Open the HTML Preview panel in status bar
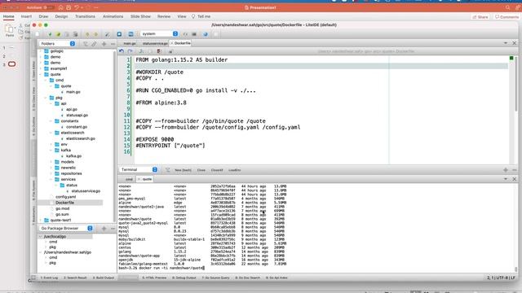522x293 pixels. (x=154, y=278)
